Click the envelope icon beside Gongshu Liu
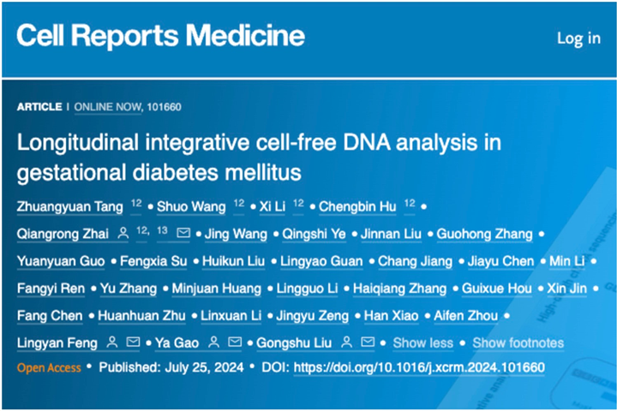 (x=368, y=342)
